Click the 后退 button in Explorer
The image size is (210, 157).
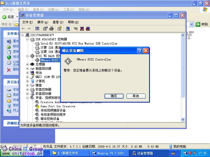8,17
